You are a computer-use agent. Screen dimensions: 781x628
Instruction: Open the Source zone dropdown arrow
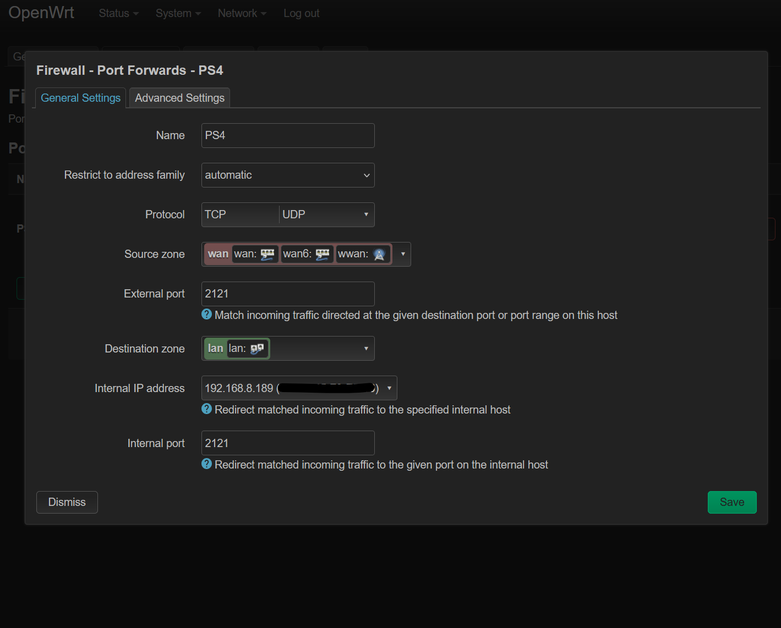tap(403, 254)
